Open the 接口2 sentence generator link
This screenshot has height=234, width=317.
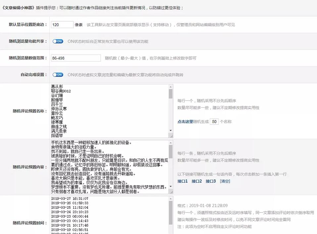197,181
